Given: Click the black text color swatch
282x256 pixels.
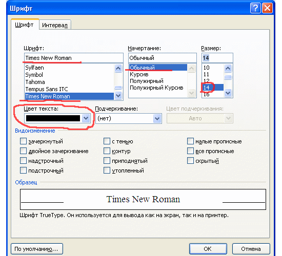Looking at the screenshot, I should click(53, 118).
